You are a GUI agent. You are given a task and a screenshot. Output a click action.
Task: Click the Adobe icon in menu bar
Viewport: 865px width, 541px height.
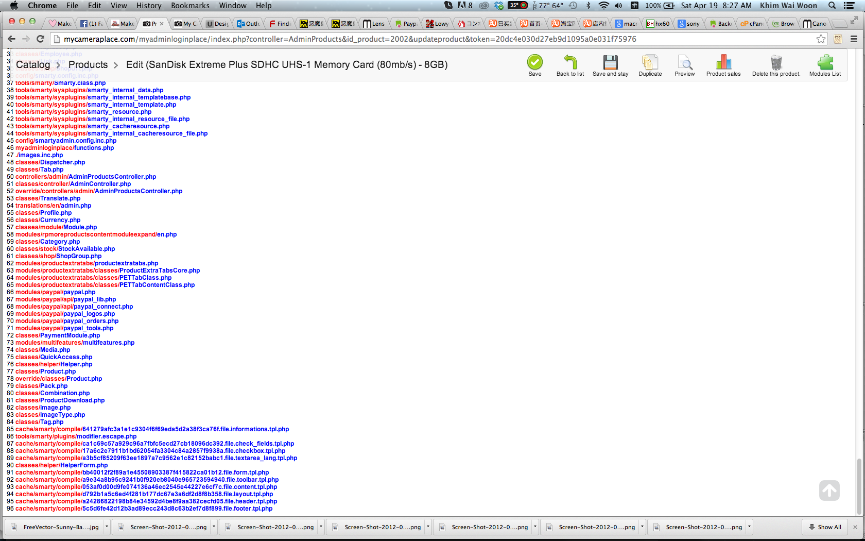(465, 6)
